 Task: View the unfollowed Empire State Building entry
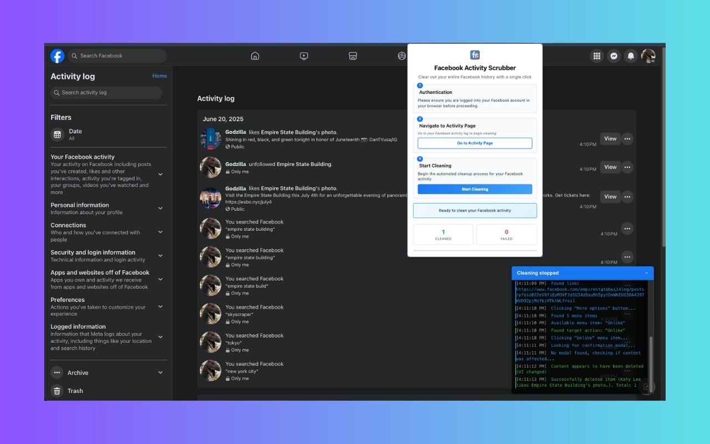(x=610, y=167)
